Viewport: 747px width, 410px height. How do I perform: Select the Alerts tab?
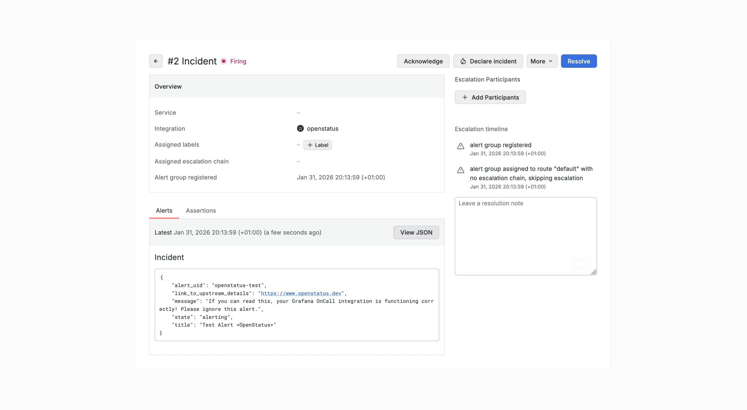coord(164,211)
